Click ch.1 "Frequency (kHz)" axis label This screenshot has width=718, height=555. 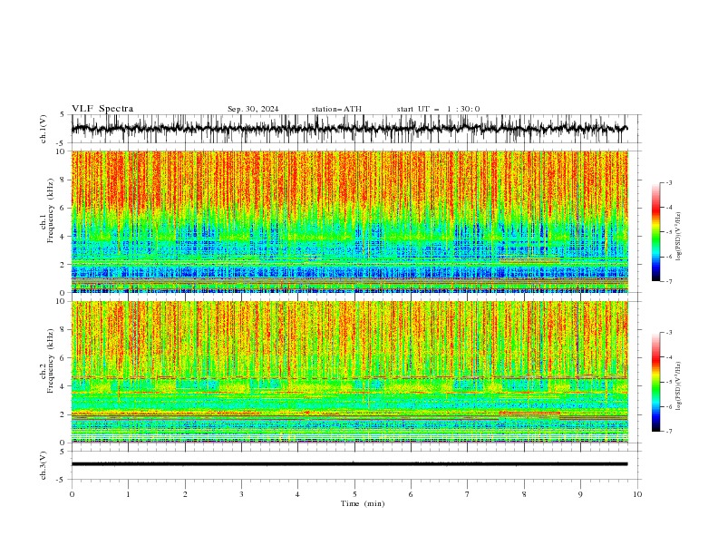(51, 210)
